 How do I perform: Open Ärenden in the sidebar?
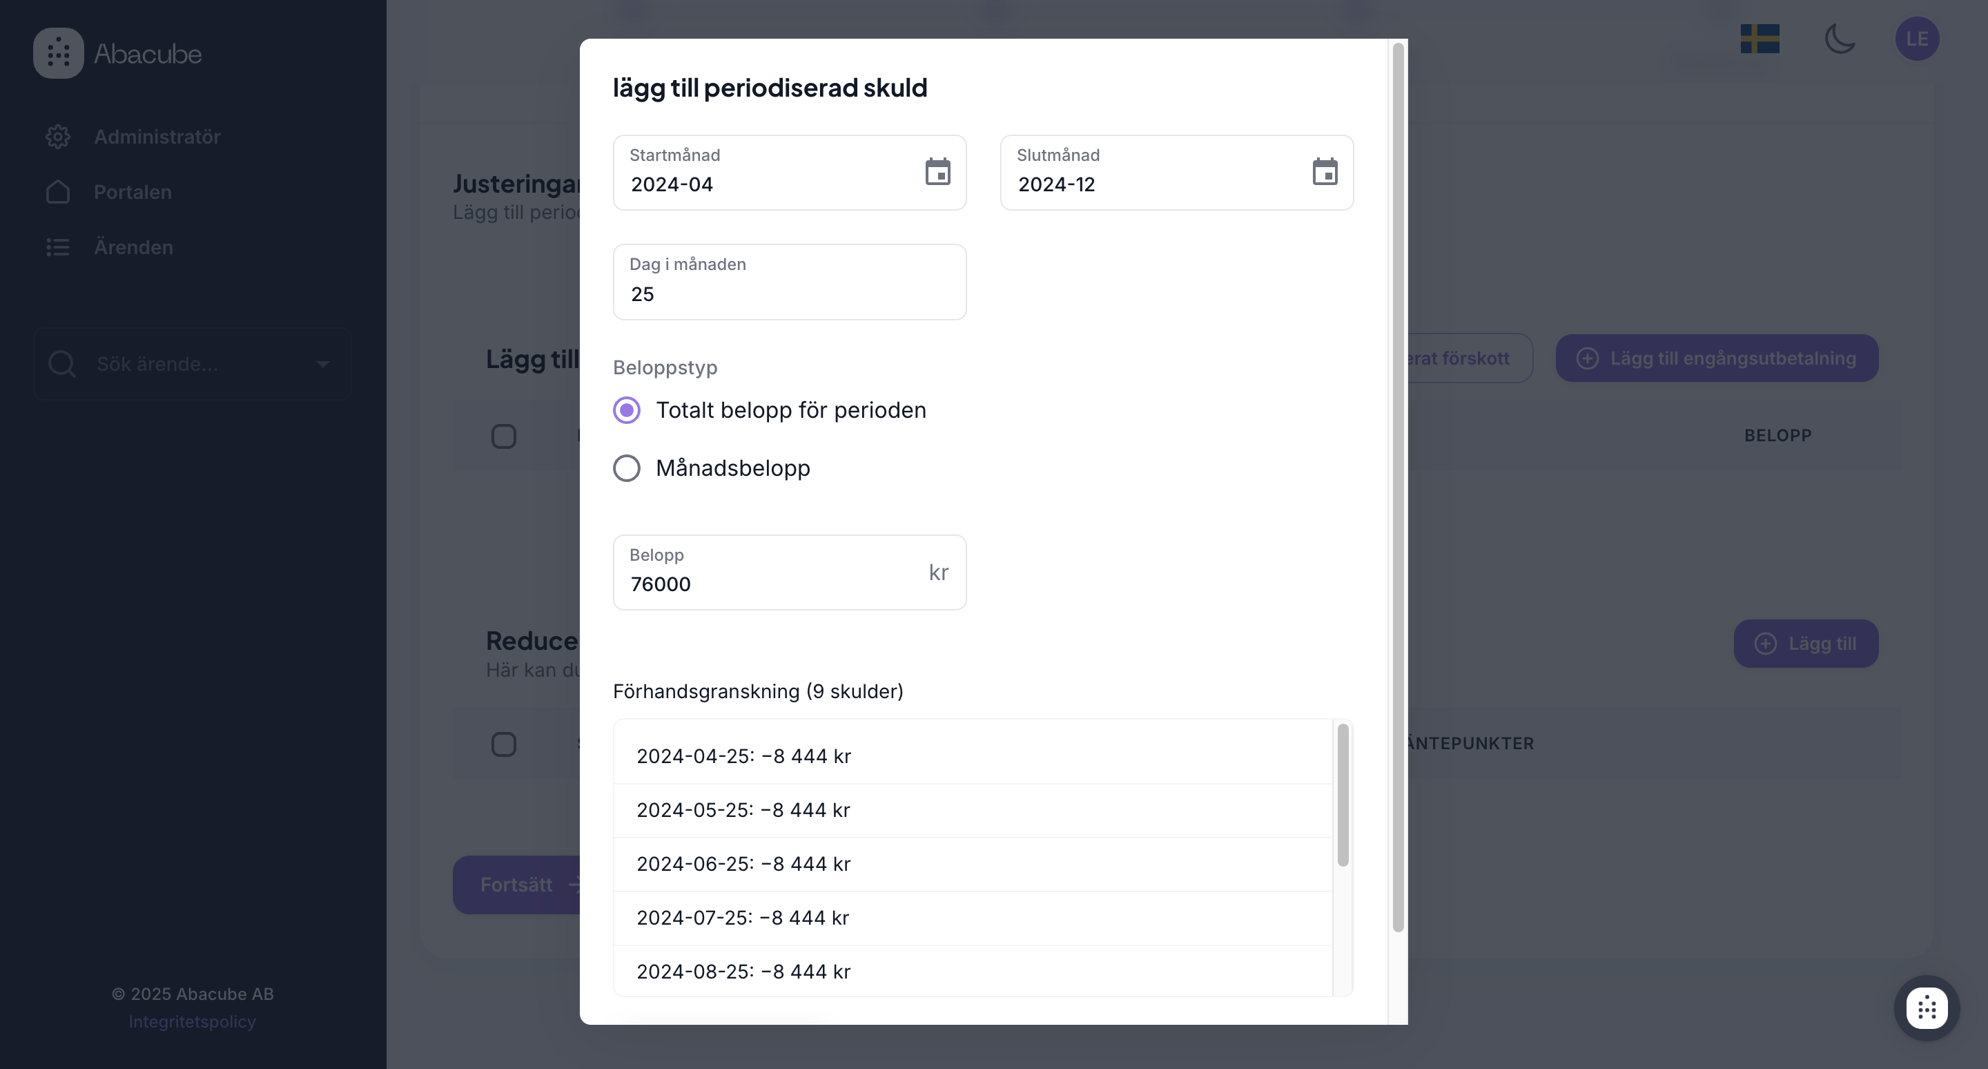(x=133, y=247)
